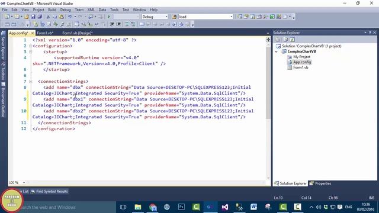Open the Document Outline side tab
The image size is (379, 213).
tap(3, 100)
